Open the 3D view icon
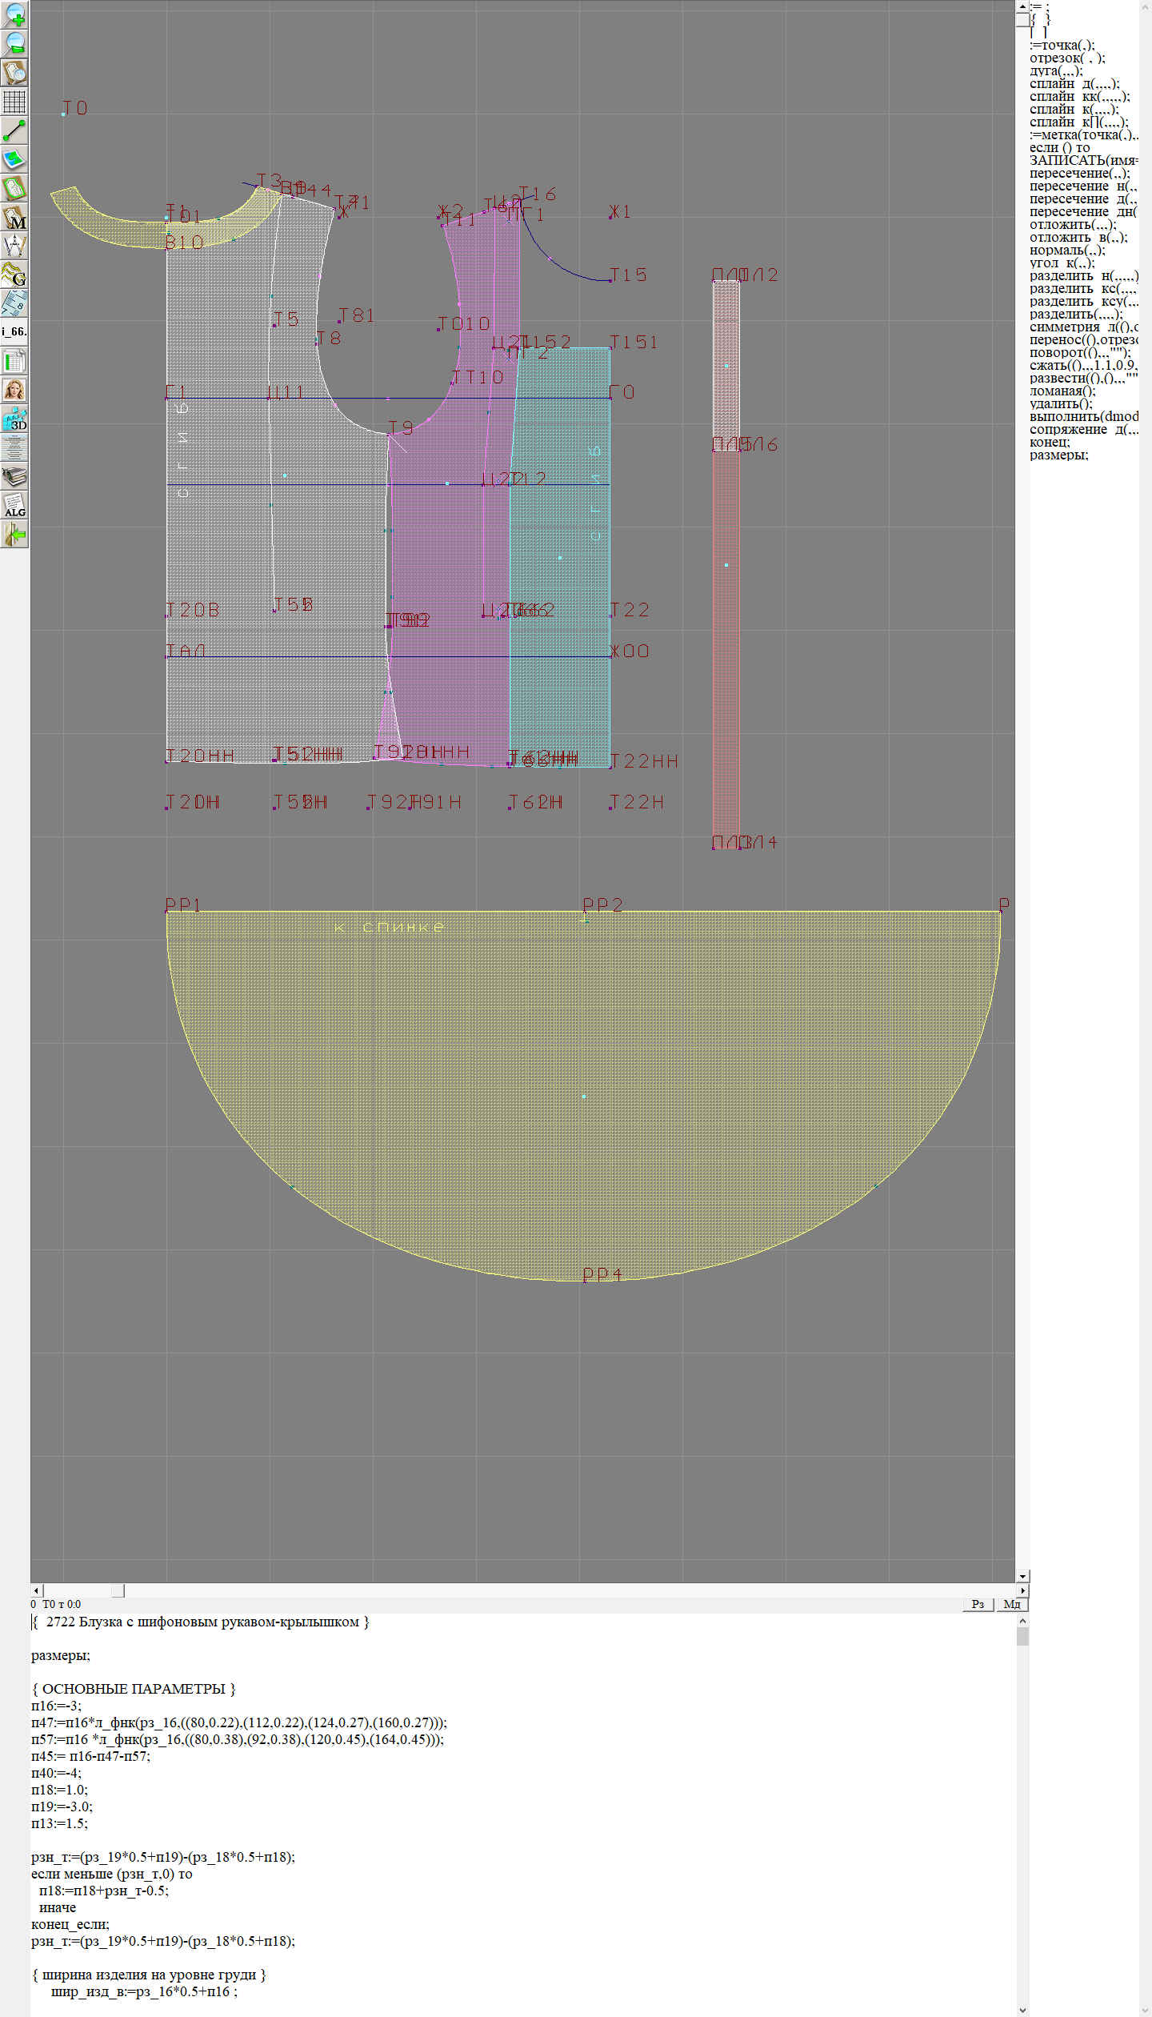The width and height of the screenshot is (1152, 2017). click(14, 419)
